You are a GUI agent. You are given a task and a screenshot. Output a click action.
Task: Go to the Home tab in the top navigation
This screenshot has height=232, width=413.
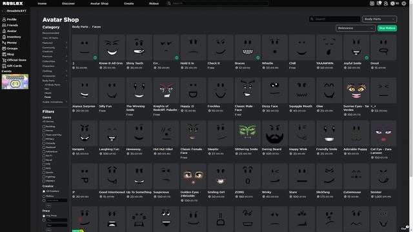[x=42, y=3]
